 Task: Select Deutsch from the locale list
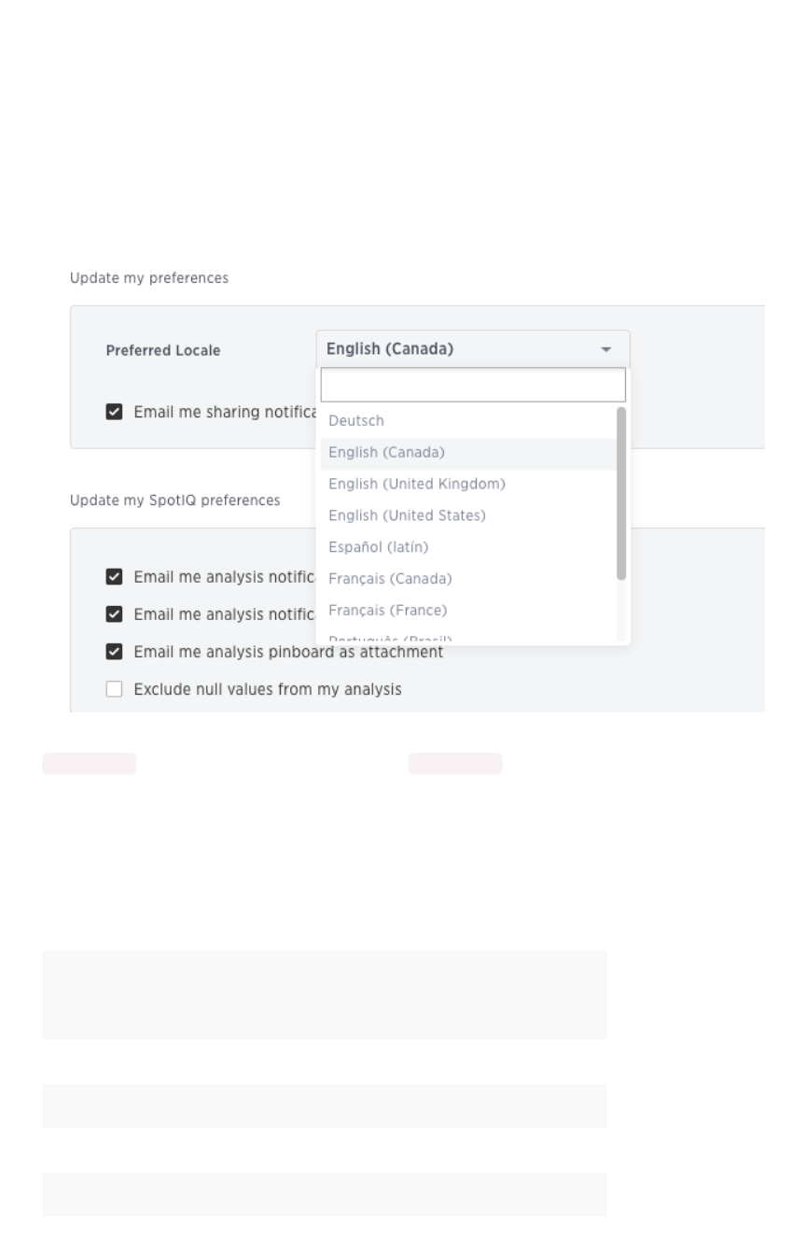pyautogui.click(x=356, y=421)
